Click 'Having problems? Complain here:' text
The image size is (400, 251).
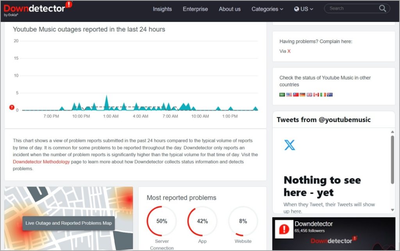[316, 41]
